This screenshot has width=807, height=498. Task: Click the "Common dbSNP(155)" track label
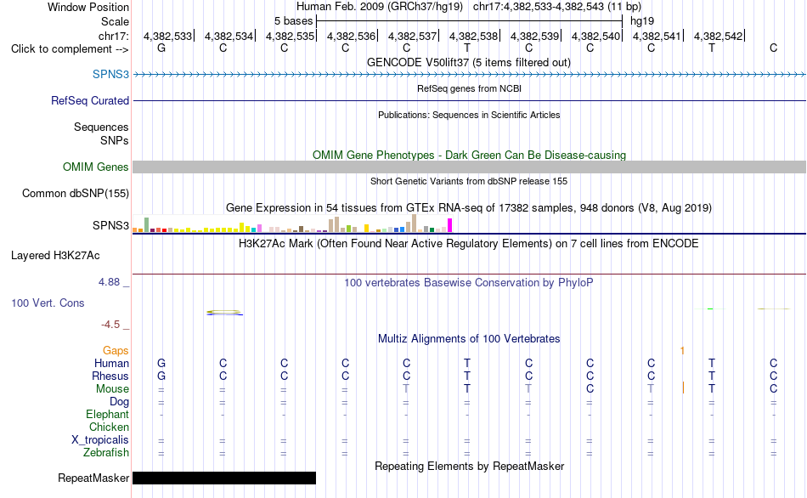pyautogui.click(x=75, y=193)
